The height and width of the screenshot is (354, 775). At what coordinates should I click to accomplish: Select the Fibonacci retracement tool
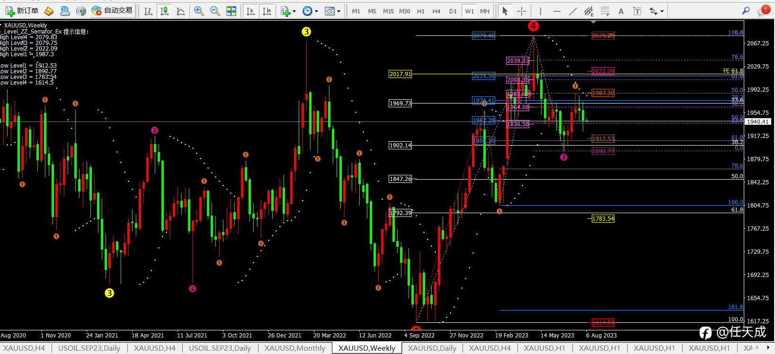(605, 11)
